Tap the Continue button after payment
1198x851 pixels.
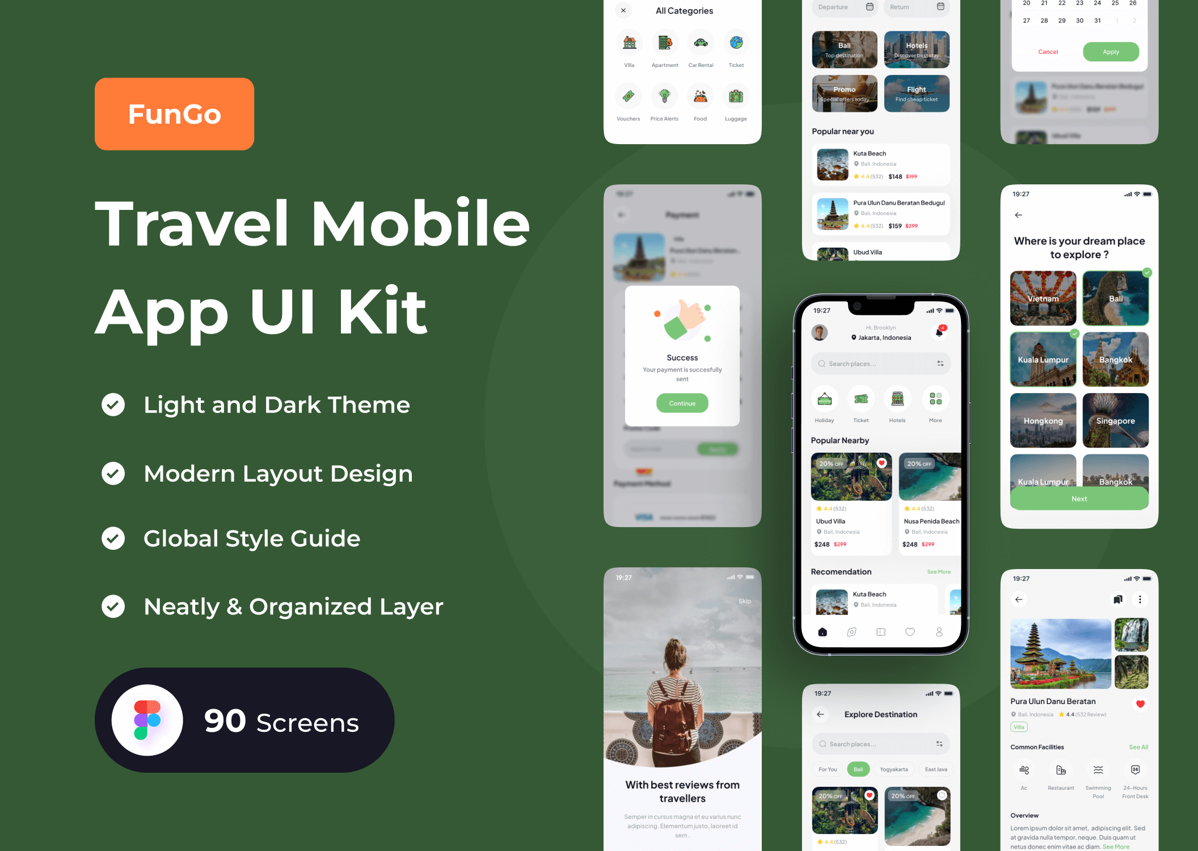[x=681, y=403]
